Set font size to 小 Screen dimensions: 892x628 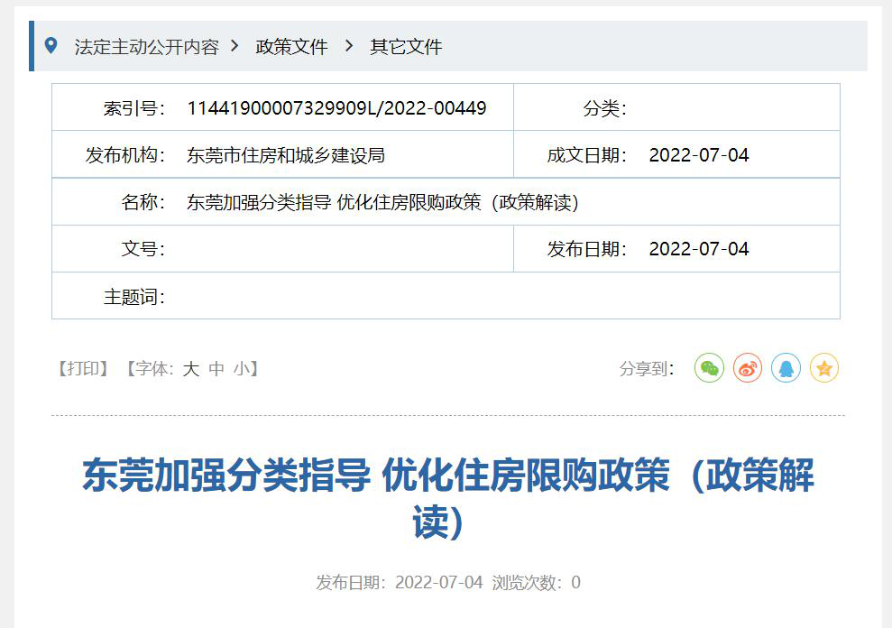point(242,368)
